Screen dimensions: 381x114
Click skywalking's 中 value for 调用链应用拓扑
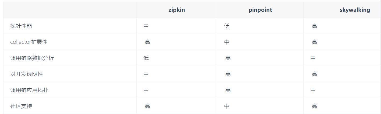point(313,90)
